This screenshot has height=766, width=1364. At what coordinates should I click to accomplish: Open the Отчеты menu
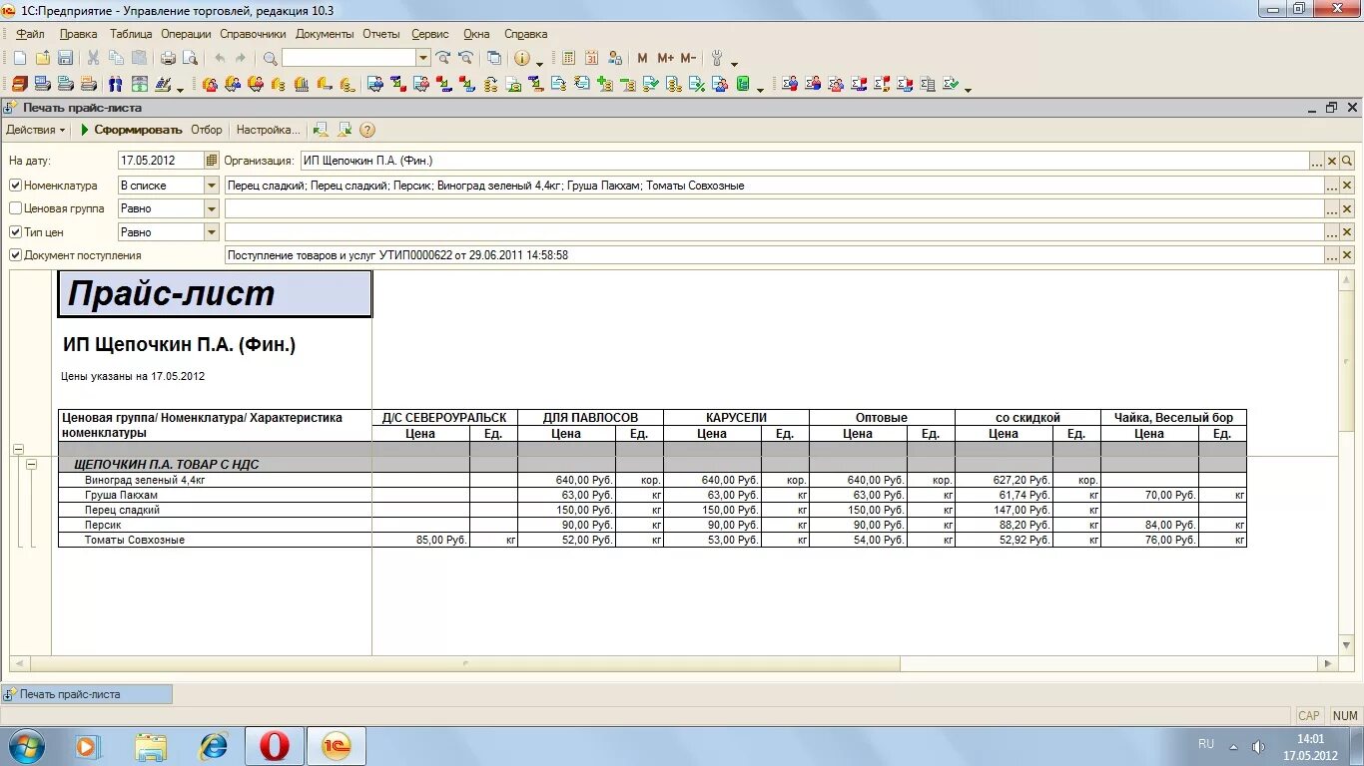tap(381, 34)
